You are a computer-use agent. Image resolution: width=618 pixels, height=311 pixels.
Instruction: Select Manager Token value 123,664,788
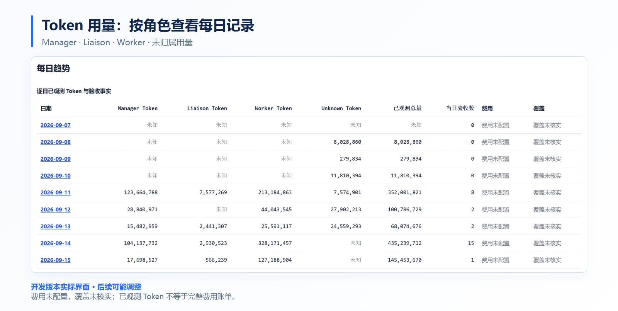pyautogui.click(x=141, y=192)
